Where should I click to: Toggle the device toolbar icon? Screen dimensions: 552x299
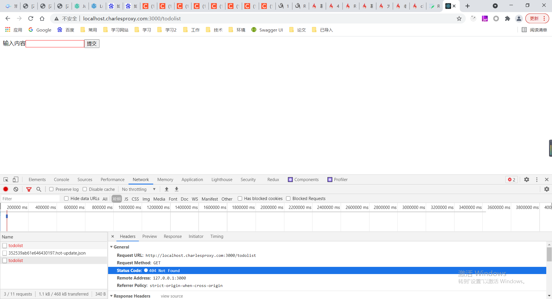[16, 180]
